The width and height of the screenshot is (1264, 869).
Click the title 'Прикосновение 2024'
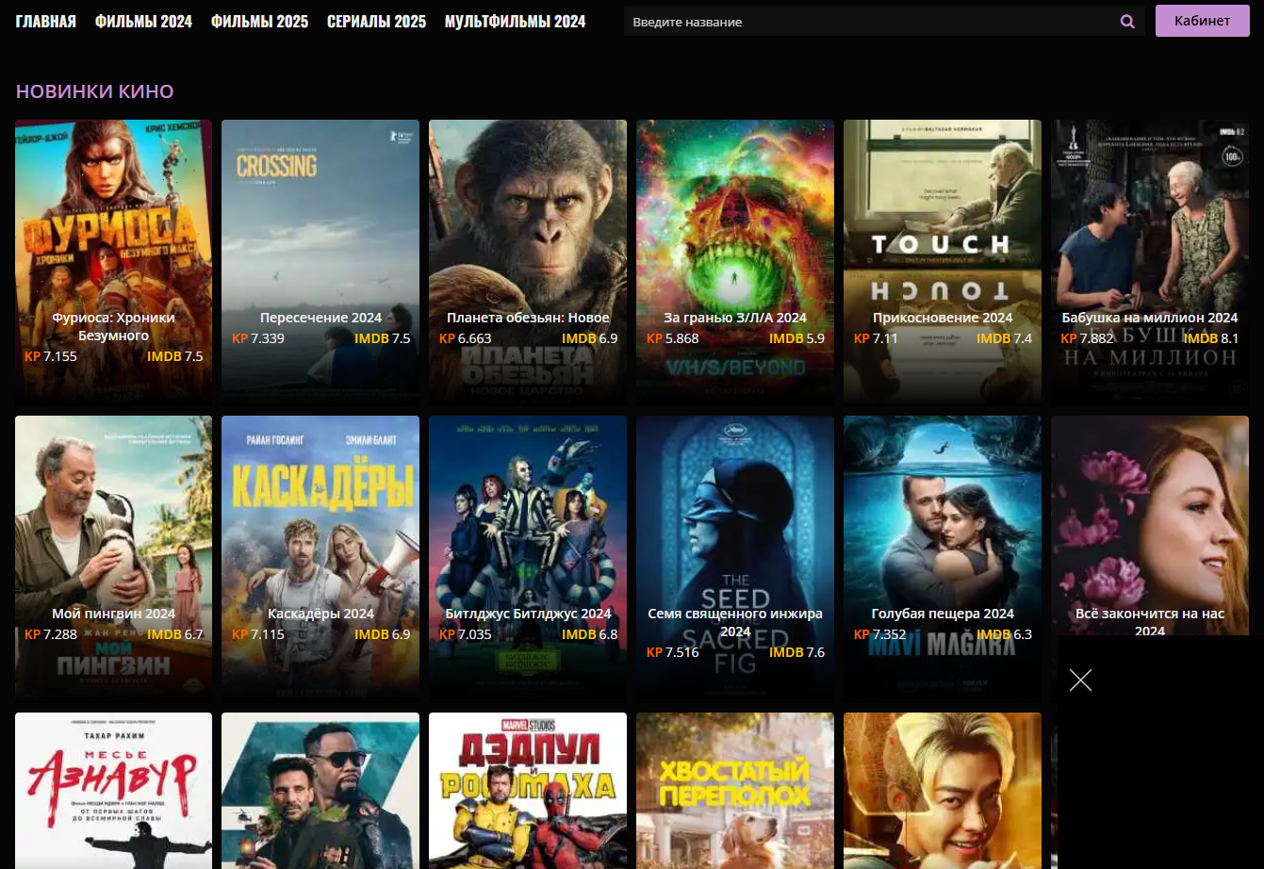point(943,318)
